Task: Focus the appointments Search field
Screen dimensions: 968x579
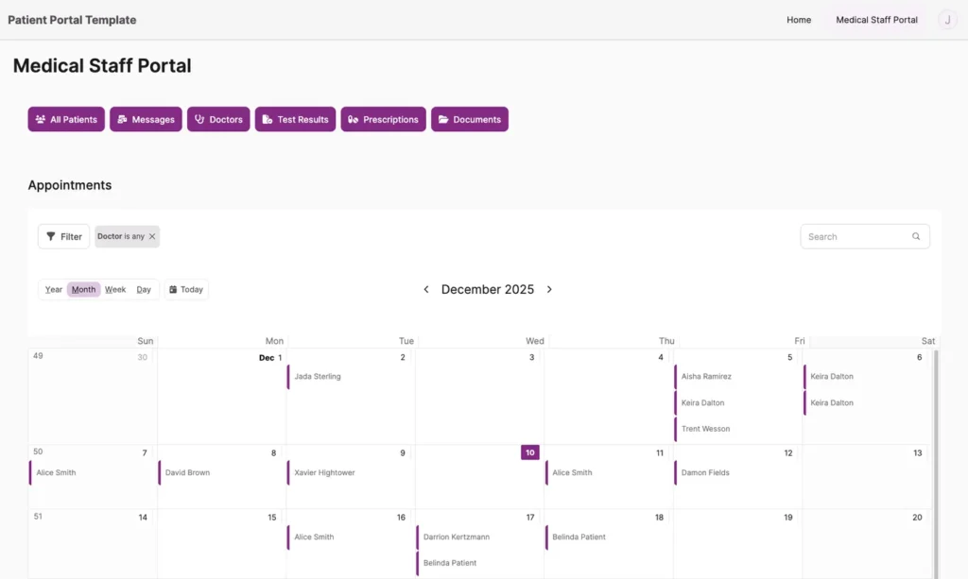Action: tap(856, 237)
